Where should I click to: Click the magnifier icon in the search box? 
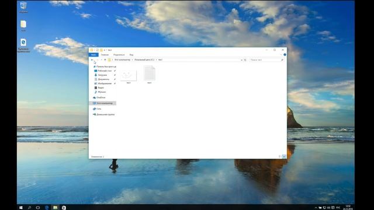(282, 60)
